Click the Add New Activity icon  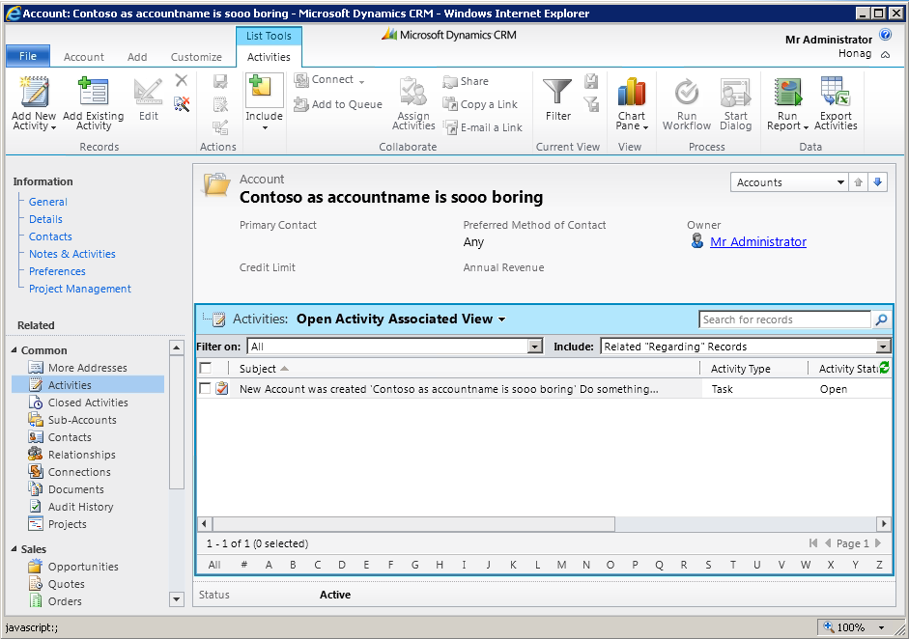pos(34,93)
